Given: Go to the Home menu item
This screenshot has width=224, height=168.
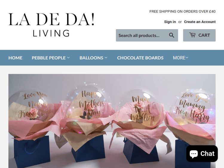Looking at the screenshot, I should [x=16, y=58].
